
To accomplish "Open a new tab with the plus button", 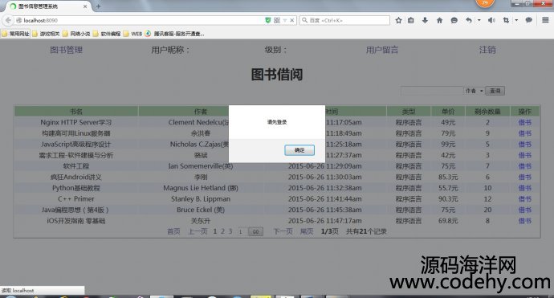I will (98, 6).
